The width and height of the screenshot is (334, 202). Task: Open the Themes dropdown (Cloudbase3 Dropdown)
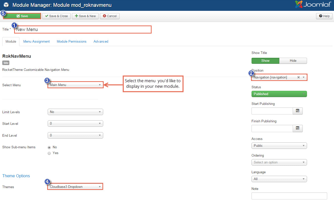tap(75, 187)
